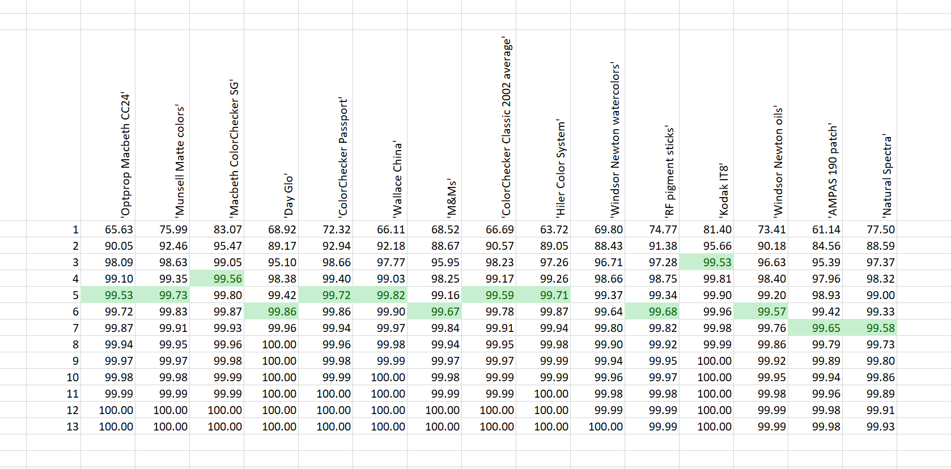Click the 99.93 cell in row 13
The width and height of the screenshot is (951, 469).
coord(869,427)
